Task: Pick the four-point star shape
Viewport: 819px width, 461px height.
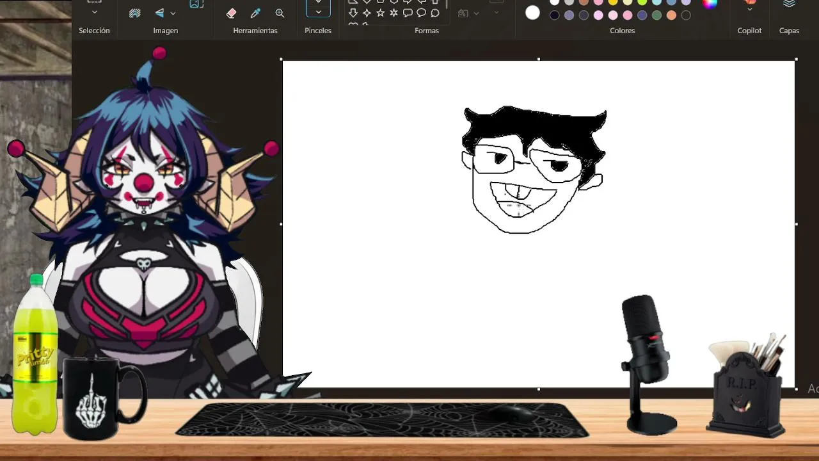Action: pyautogui.click(x=367, y=13)
